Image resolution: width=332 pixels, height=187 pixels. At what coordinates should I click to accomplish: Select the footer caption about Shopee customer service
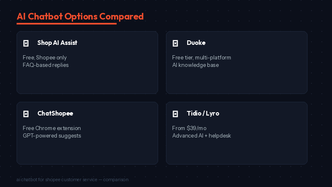tap(73, 180)
